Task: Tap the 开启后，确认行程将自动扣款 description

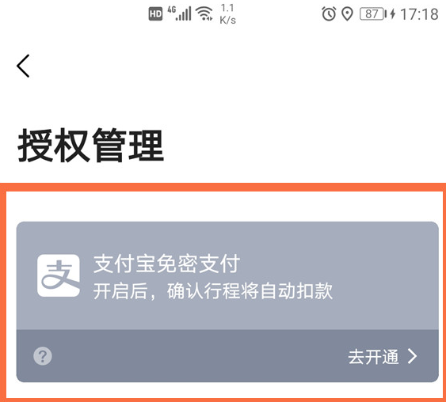Action: pyautogui.click(x=213, y=291)
